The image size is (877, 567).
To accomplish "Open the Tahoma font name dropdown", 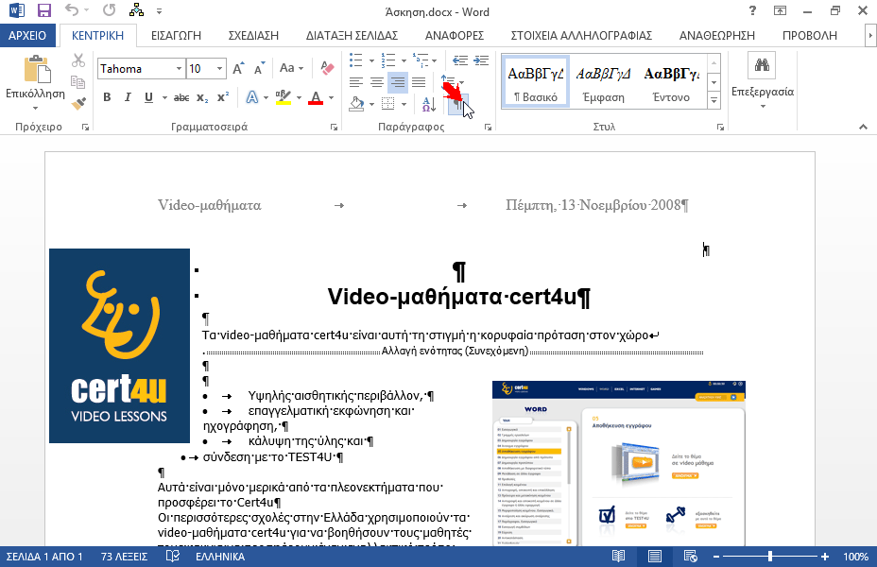I will (x=179, y=69).
